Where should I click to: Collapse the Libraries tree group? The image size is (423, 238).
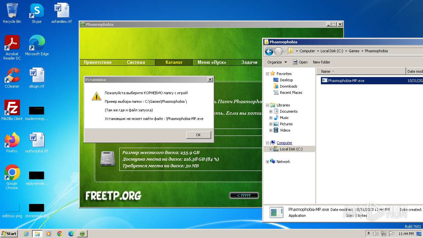(x=267, y=105)
